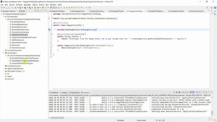Collapse the src/test/java folder
Screen dimensions: 217x122
[4, 53]
